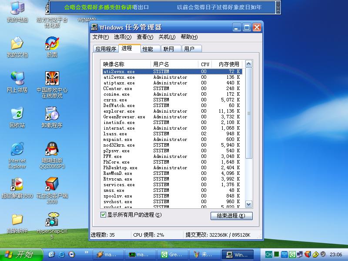Viewport: 348px width, 261px height.
Task: Open the 股票 stock desktop icon
Action: pos(52,44)
